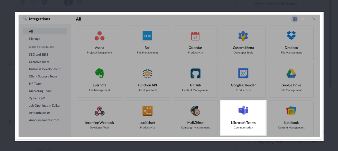Switch to grid view of integrations
This screenshot has height=151, width=338.
(x=295, y=19)
